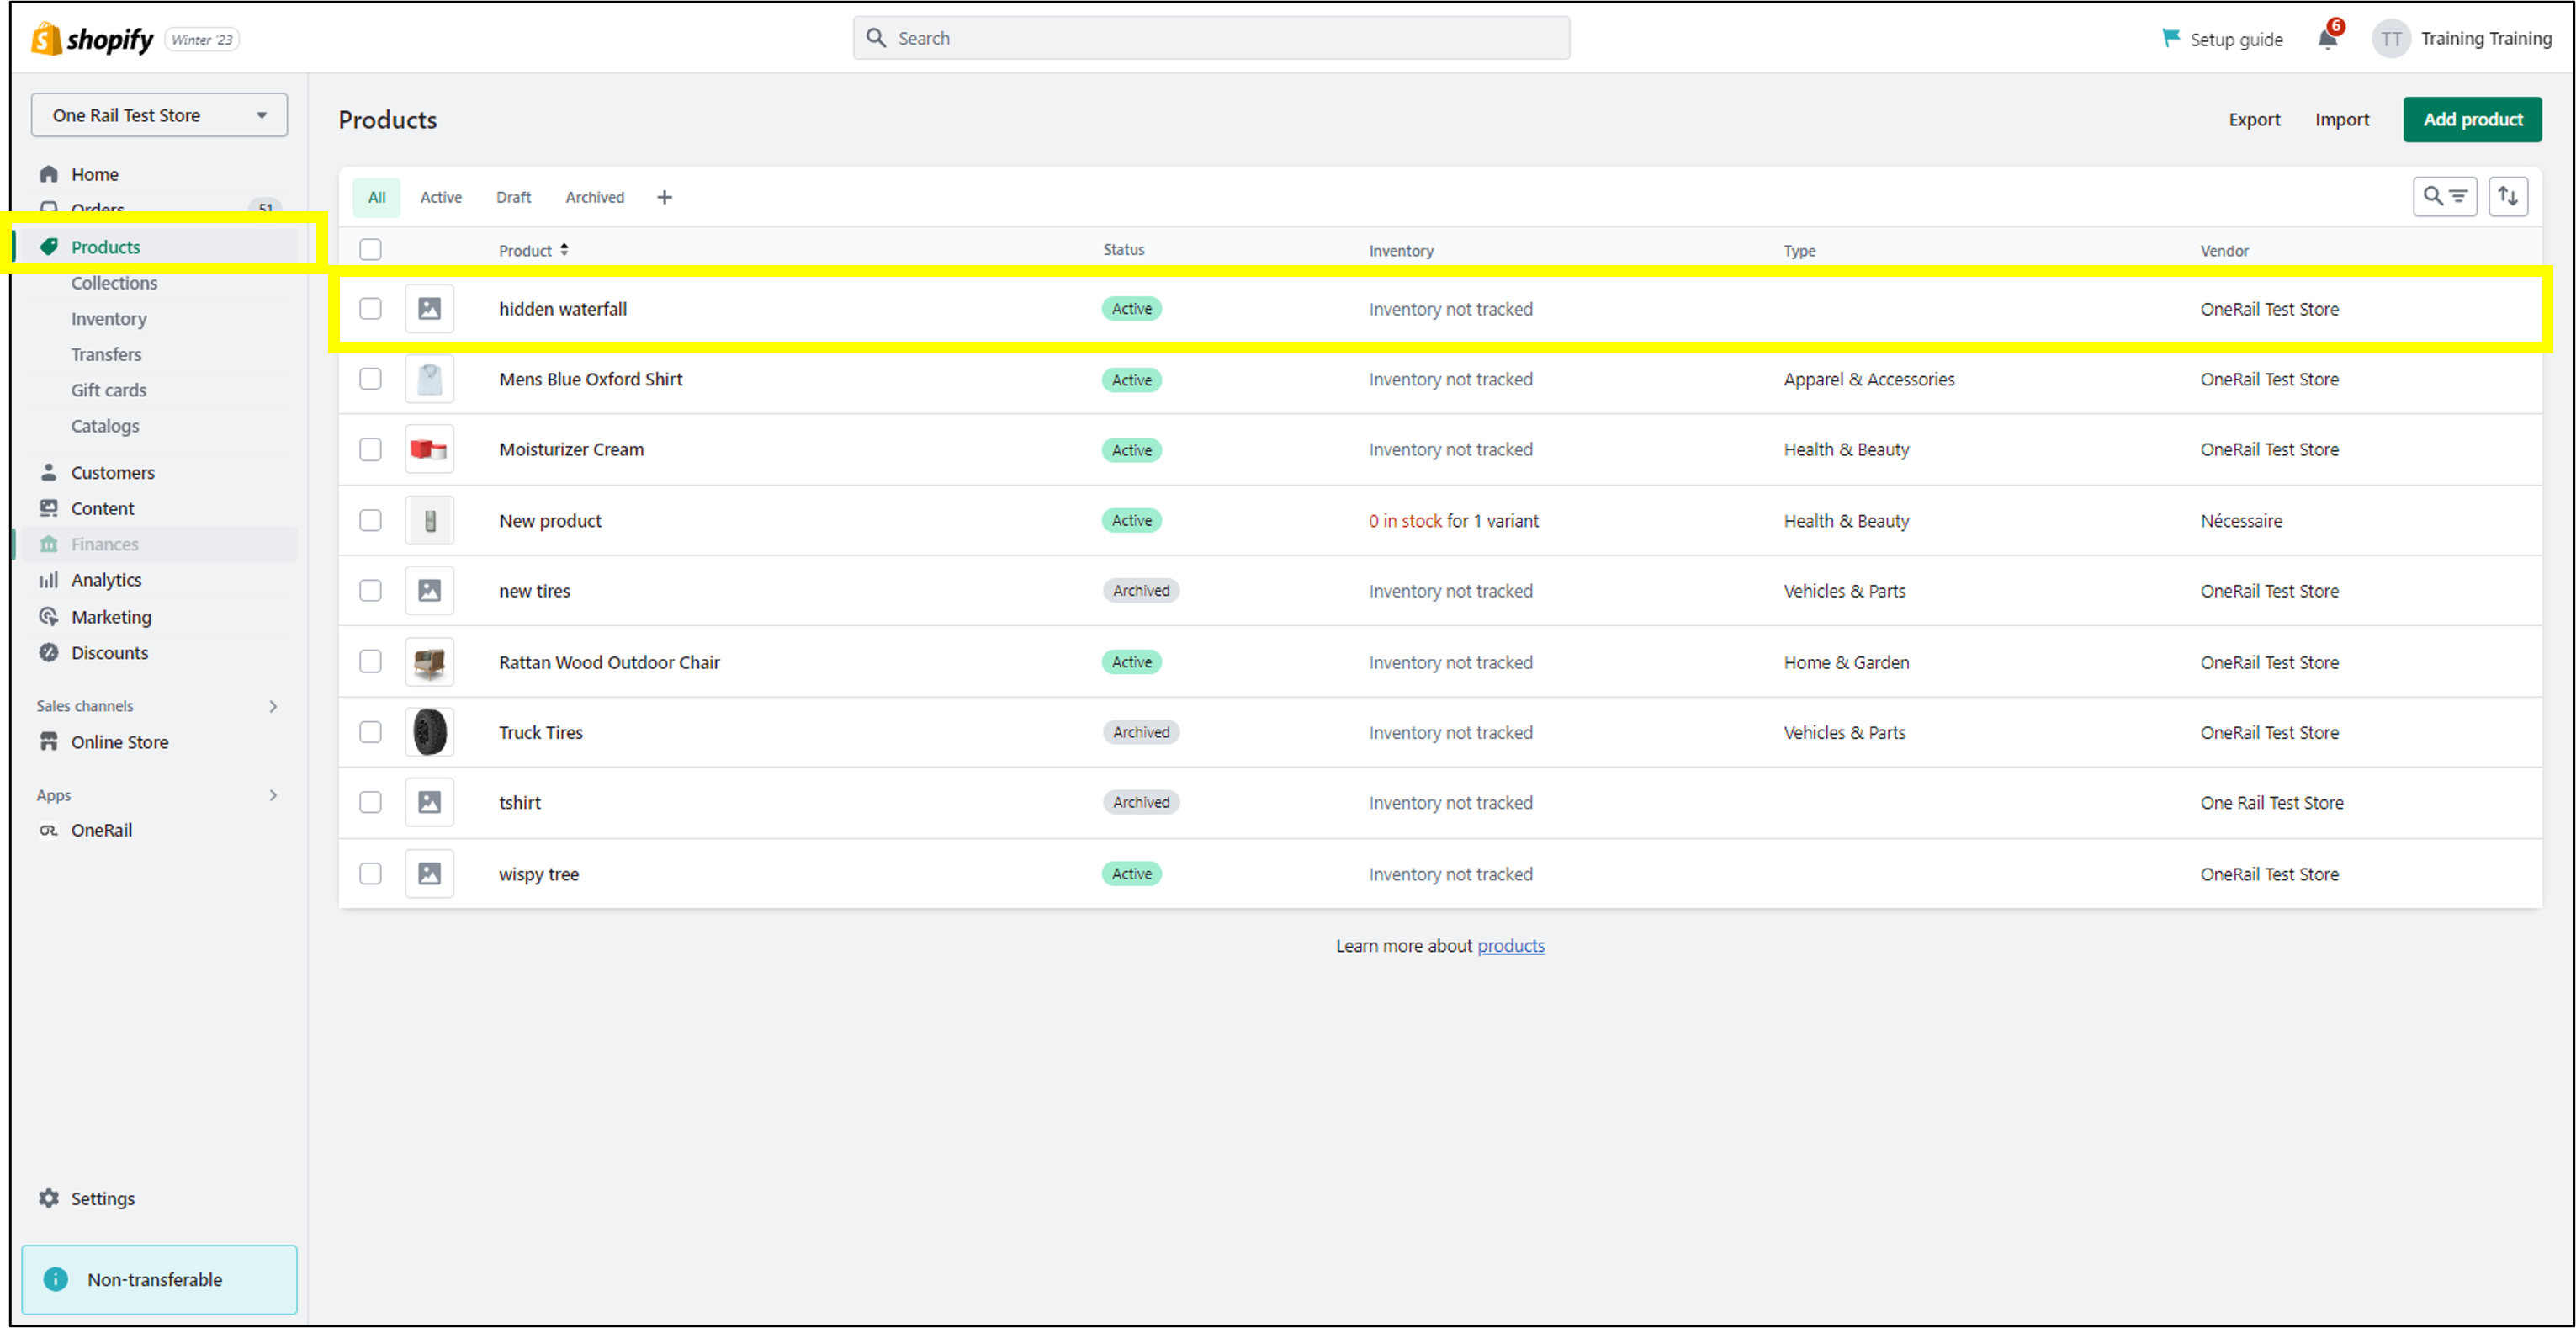Open Settings via the gear icon
2576x1328 pixels.
point(48,1197)
